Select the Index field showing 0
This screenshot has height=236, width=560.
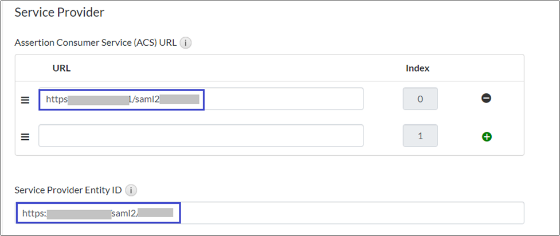[420, 99]
